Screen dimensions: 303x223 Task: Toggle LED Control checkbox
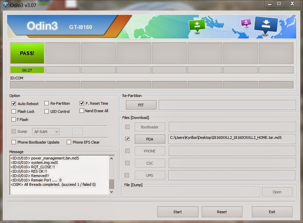coord(46,111)
